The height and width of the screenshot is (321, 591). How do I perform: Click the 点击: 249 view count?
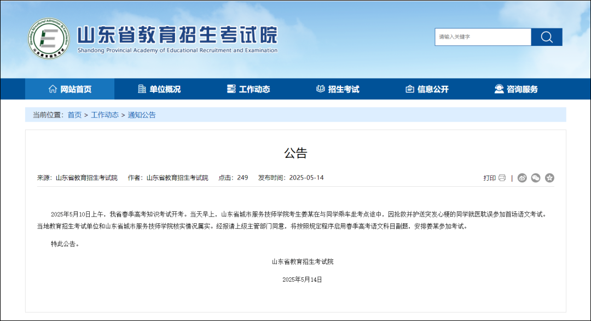point(233,178)
